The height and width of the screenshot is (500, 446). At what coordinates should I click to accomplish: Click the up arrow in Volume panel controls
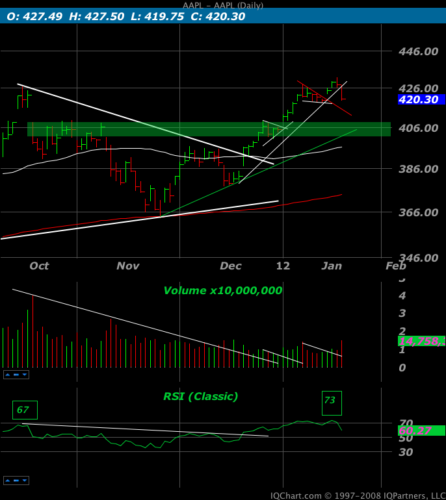click(x=8, y=375)
